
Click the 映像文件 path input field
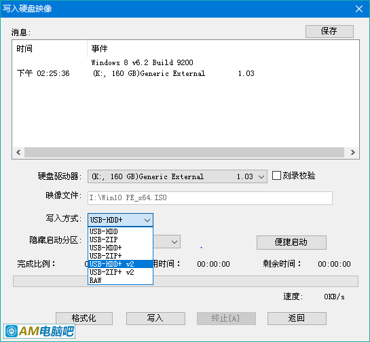point(210,198)
